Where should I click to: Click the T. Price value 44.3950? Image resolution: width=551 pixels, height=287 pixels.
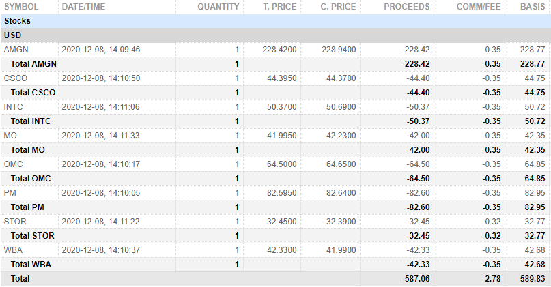coord(281,78)
